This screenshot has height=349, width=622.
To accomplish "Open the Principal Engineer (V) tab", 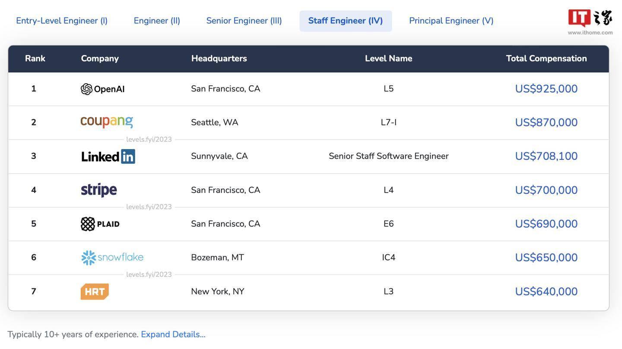I will (451, 21).
